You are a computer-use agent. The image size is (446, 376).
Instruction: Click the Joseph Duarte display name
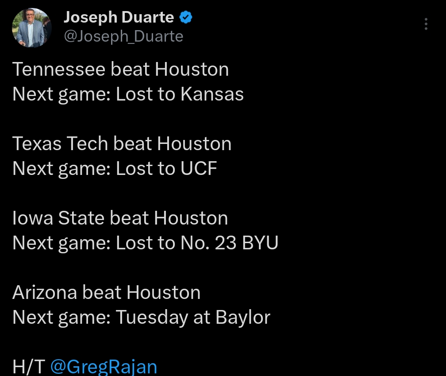[119, 18]
